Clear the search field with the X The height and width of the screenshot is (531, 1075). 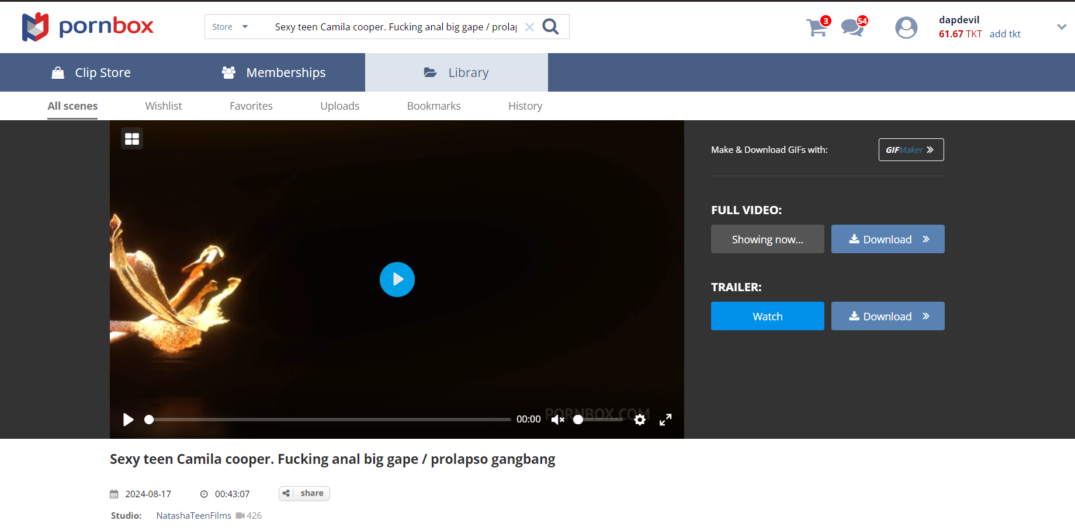pos(529,27)
